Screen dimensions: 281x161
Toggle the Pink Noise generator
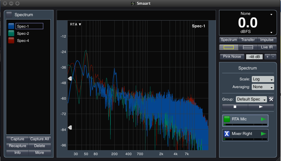click(232, 56)
